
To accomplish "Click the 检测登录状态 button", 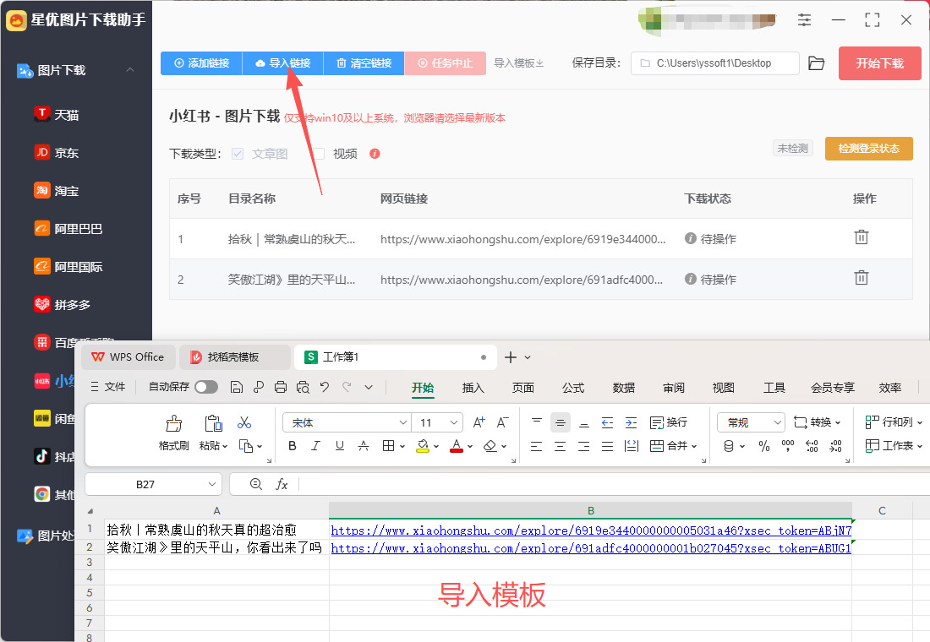I will click(868, 149).
